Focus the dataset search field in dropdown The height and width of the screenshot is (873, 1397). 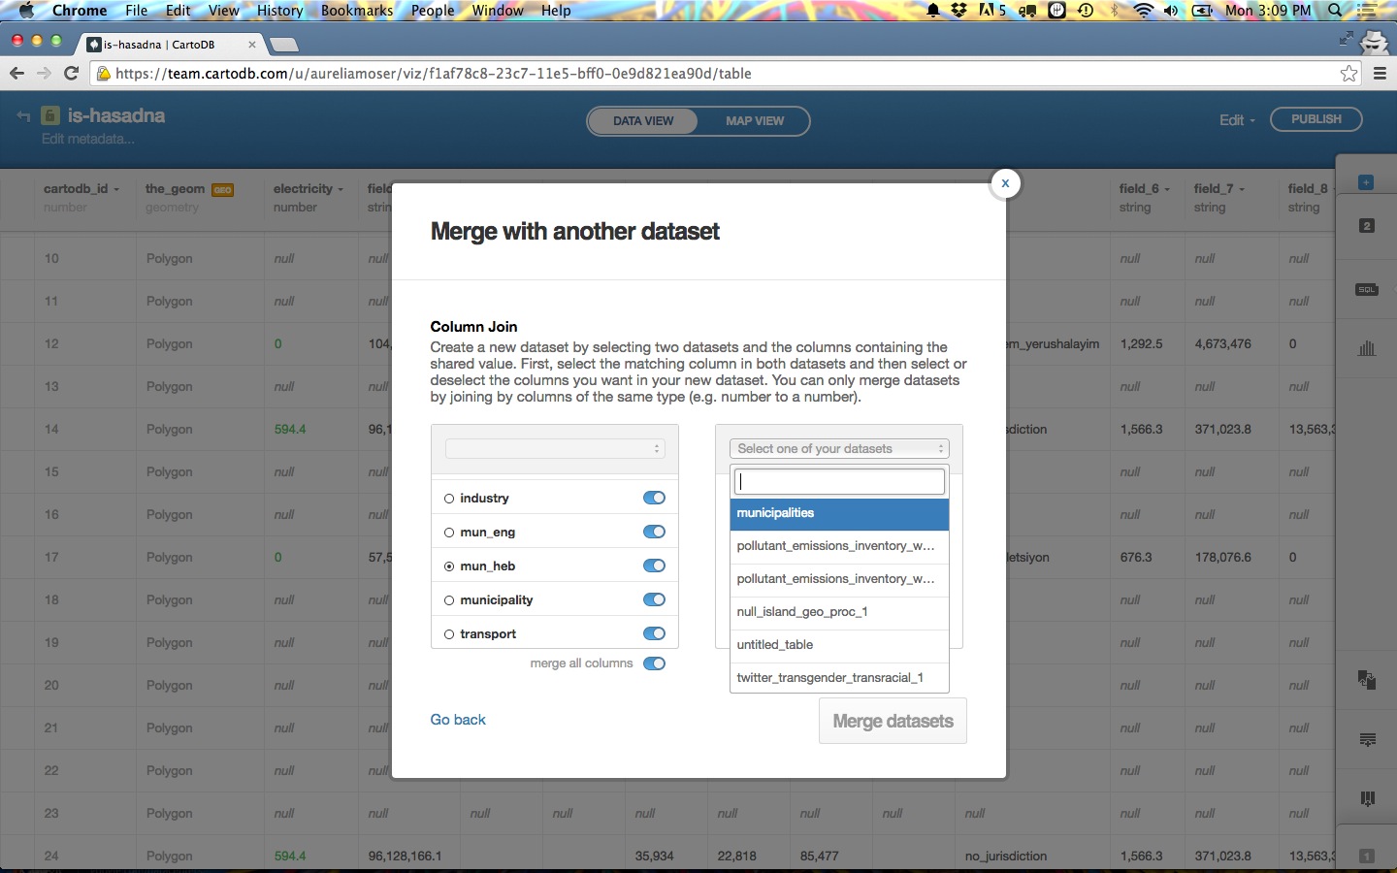tap(839, 482)
